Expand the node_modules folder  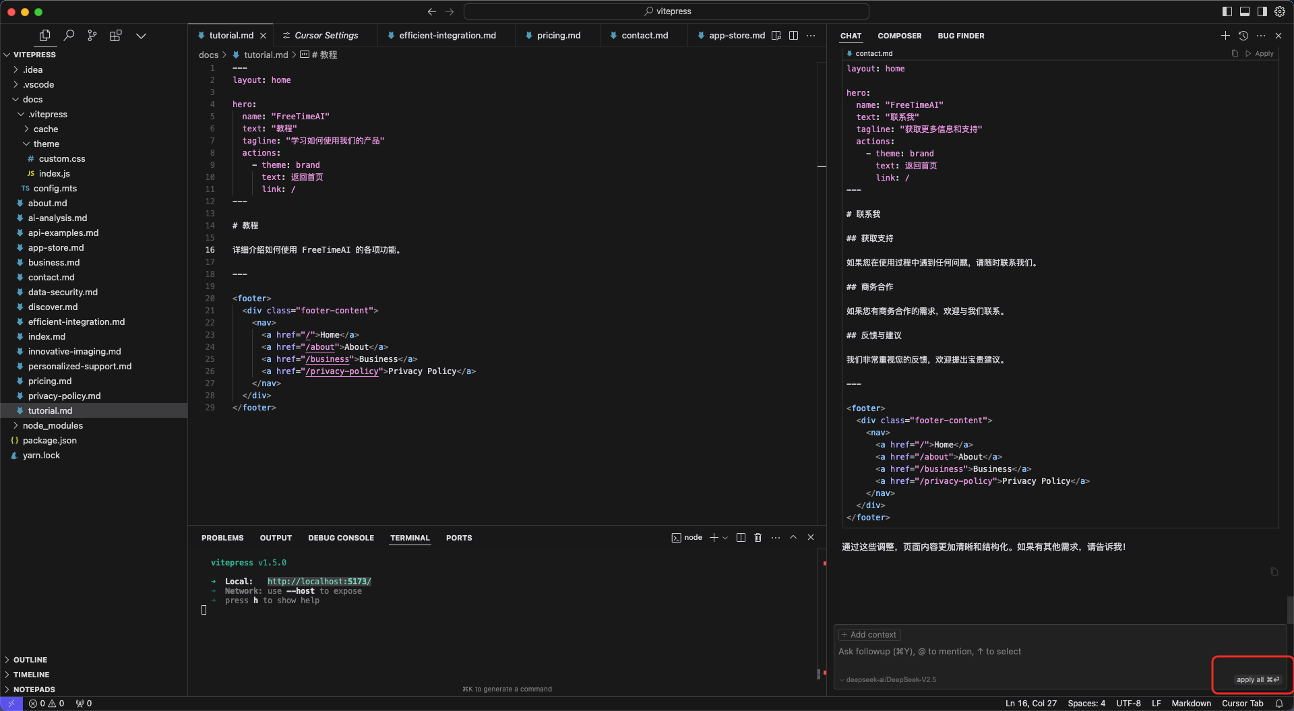point(53,425)
